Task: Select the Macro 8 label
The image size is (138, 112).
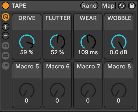Action: pyautogui.click(x=119, y=66)
